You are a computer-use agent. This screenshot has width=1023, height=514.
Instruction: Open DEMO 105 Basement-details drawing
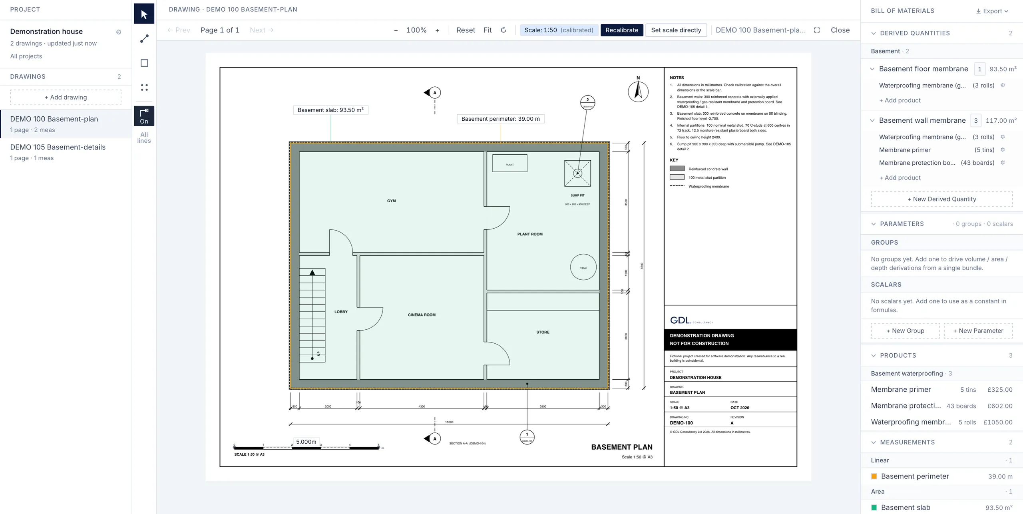[66, 152]
